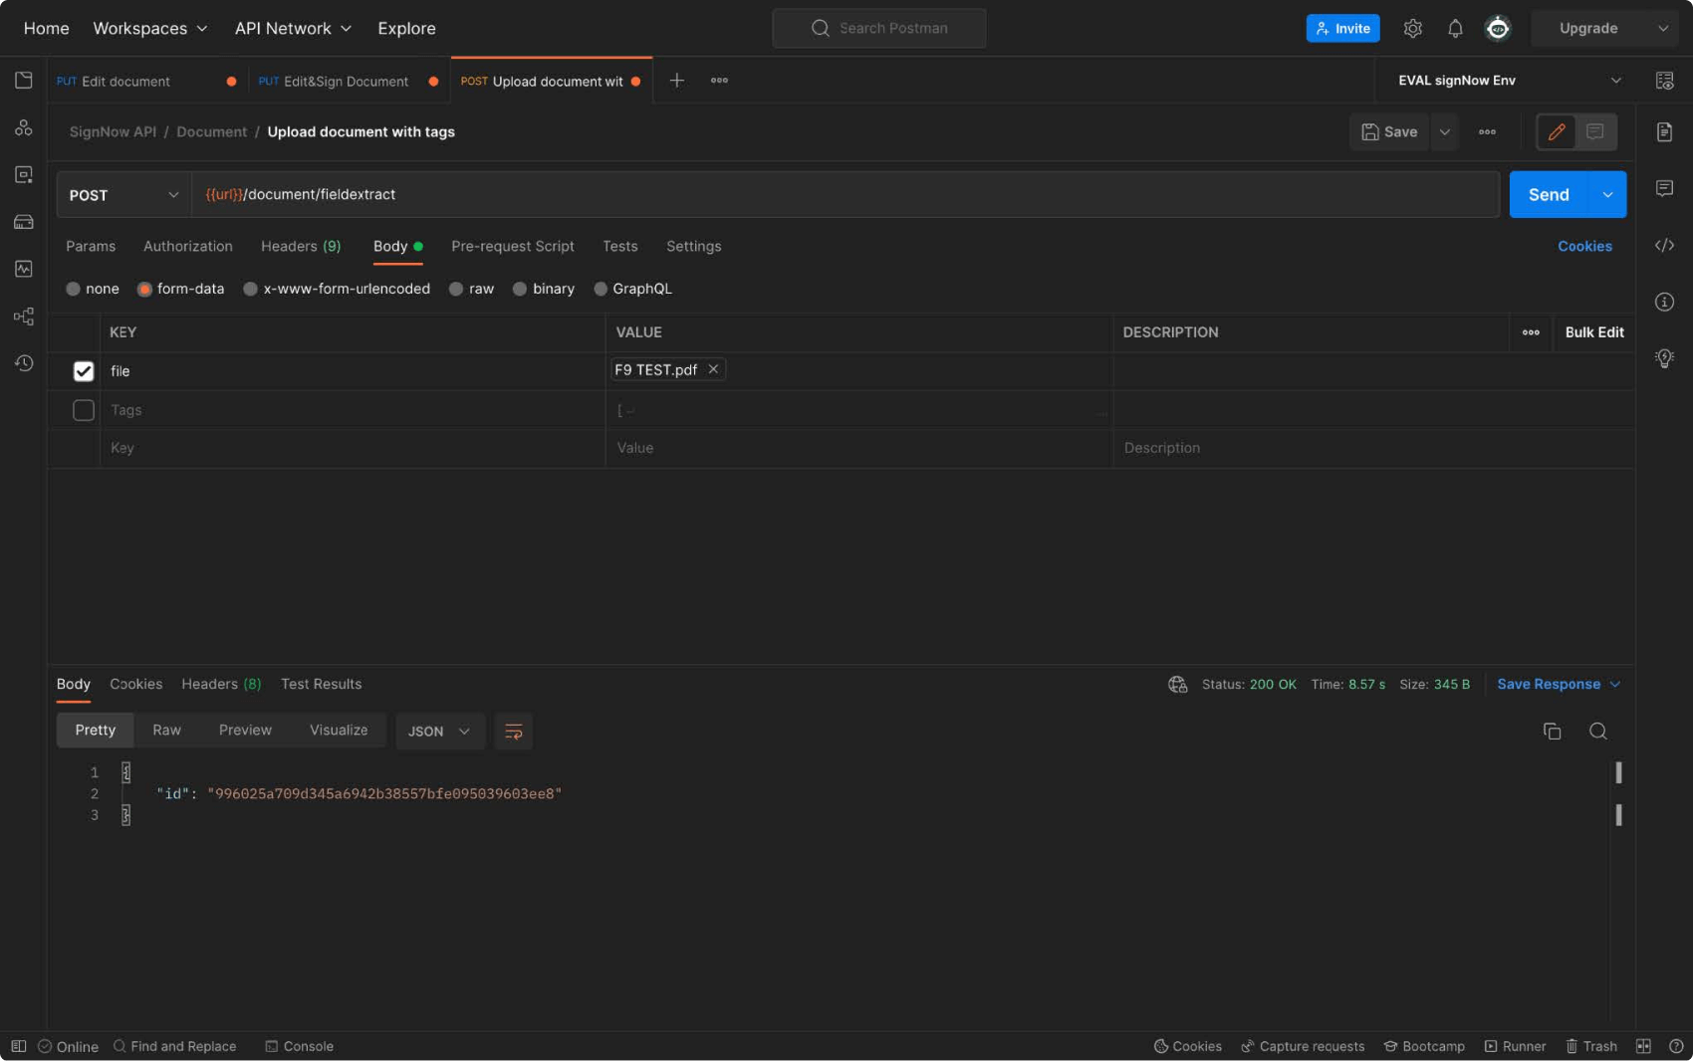Screen dimensions: 1693x1061
Task: Click the Cookies link beside the request tabs
Action: 1583,246
